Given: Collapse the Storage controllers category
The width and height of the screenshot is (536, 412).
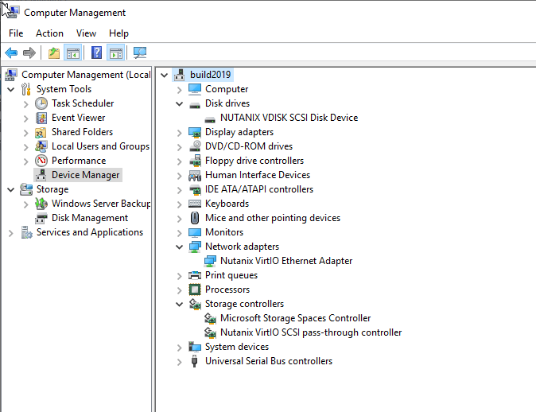Looking at the screenshot, I should 180,304.
